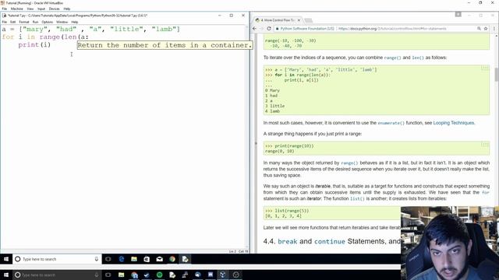This screenshot has width=499, height=280.
Task: Open the Options menu in IDLE
Action: coord(47,22)
